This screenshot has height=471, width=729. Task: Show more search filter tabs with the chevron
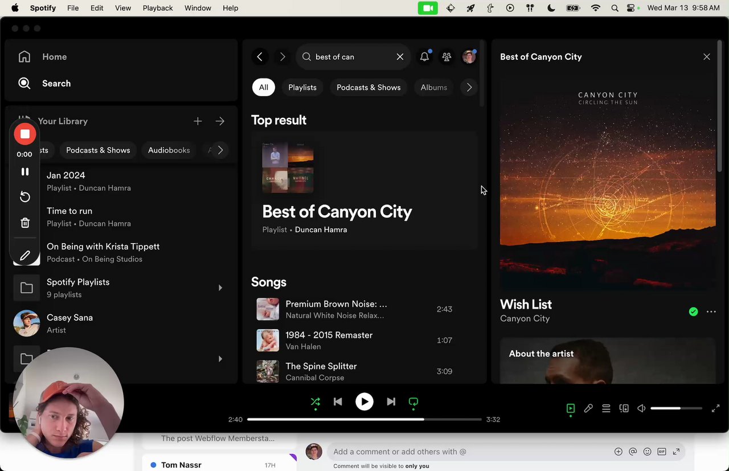[x=469, y=87]
